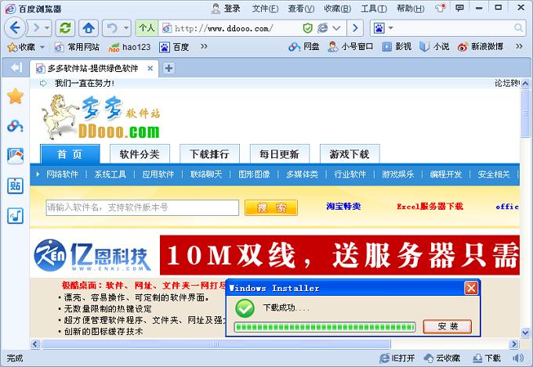This screenshot has width=533, height=367.
Task: Click the 安装 button in installer
Action: [x=448, y=326]
